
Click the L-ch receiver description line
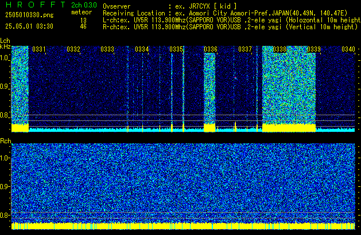pos(232,20)
